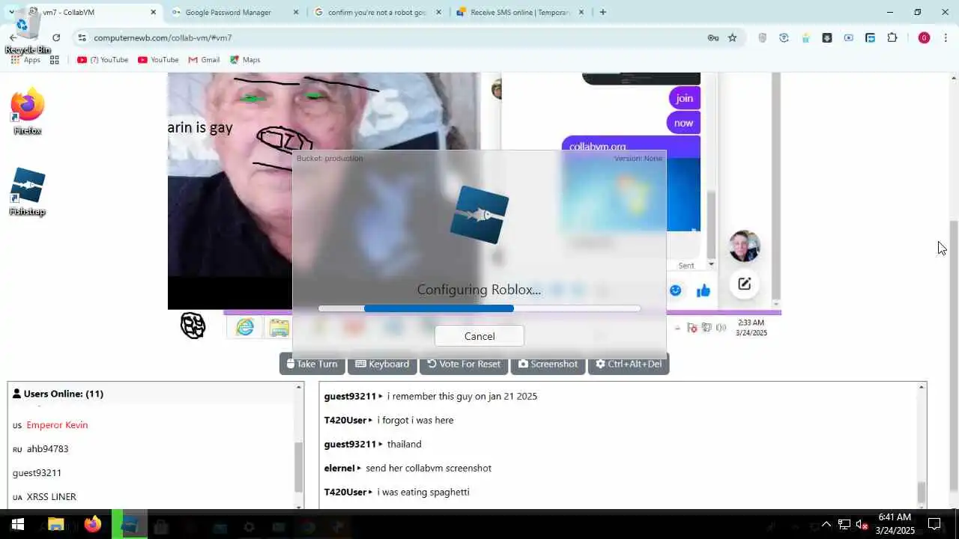Click the thumbs-up like icon in VM chat
Screen dimensions: 959x539
point(703,290)
